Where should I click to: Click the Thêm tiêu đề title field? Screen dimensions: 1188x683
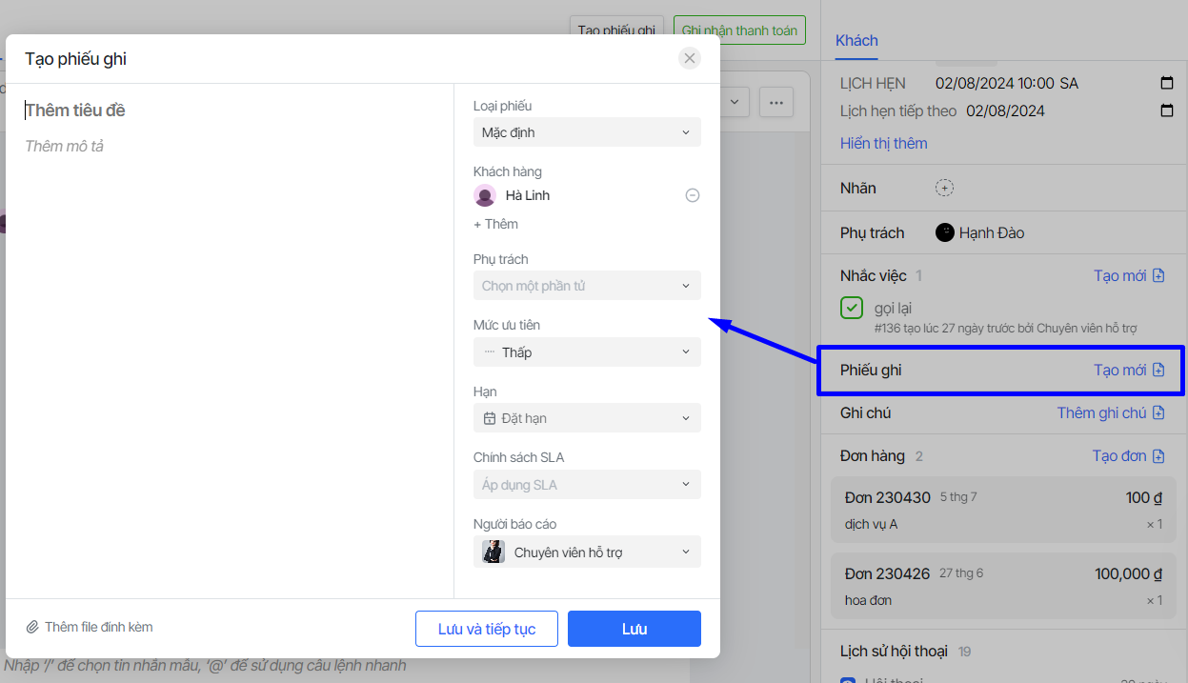229,110
